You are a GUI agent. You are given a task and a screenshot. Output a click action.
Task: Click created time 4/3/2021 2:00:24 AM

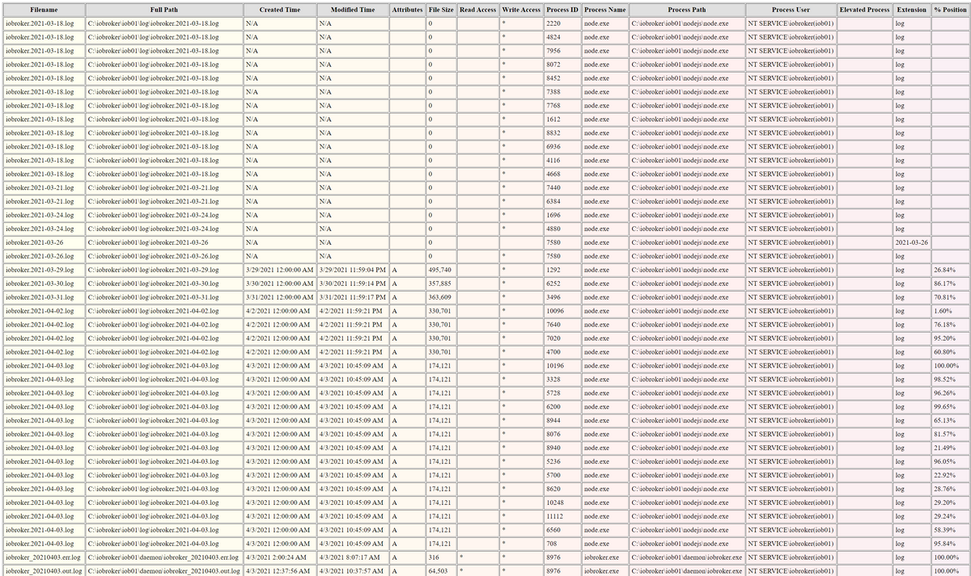tap(279, 557)
